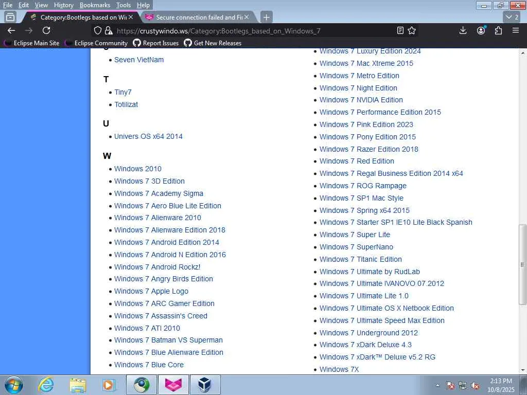
Task: Click the scrollbar up arrow
Action: [x=523, y=53]
